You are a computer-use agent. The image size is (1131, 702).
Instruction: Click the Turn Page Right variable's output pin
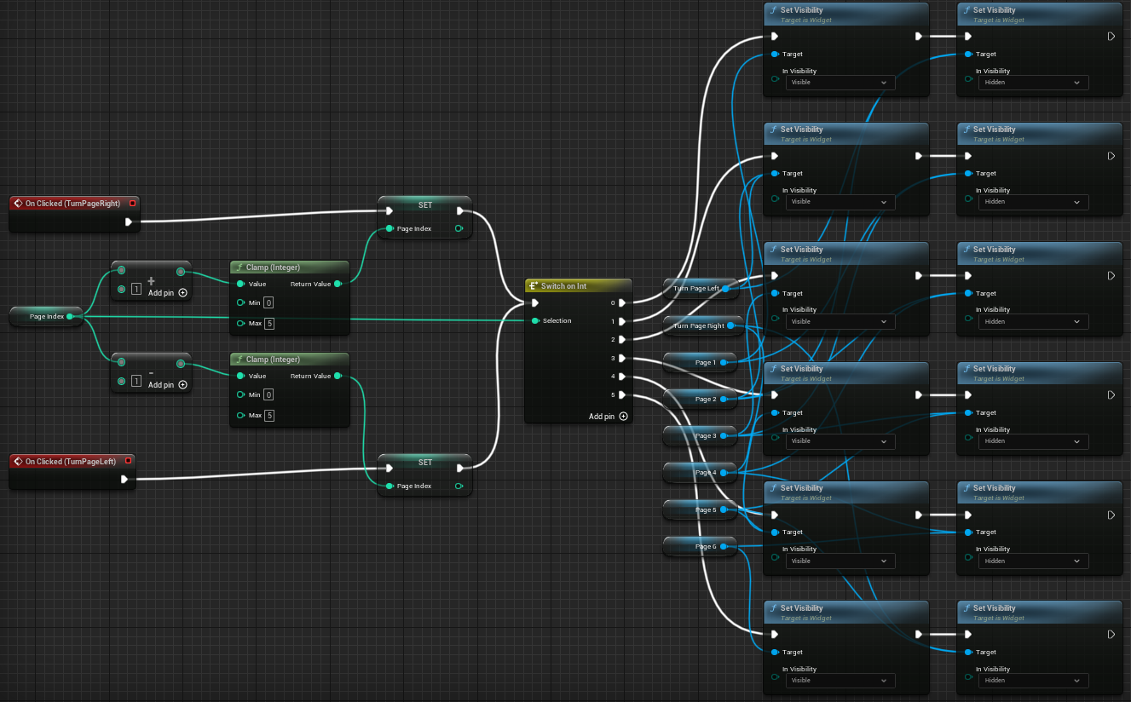tap(730, 325)
